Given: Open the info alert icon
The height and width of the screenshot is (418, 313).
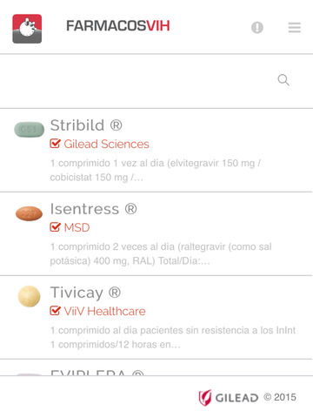Looking at the screenshot, I should 257,28.
